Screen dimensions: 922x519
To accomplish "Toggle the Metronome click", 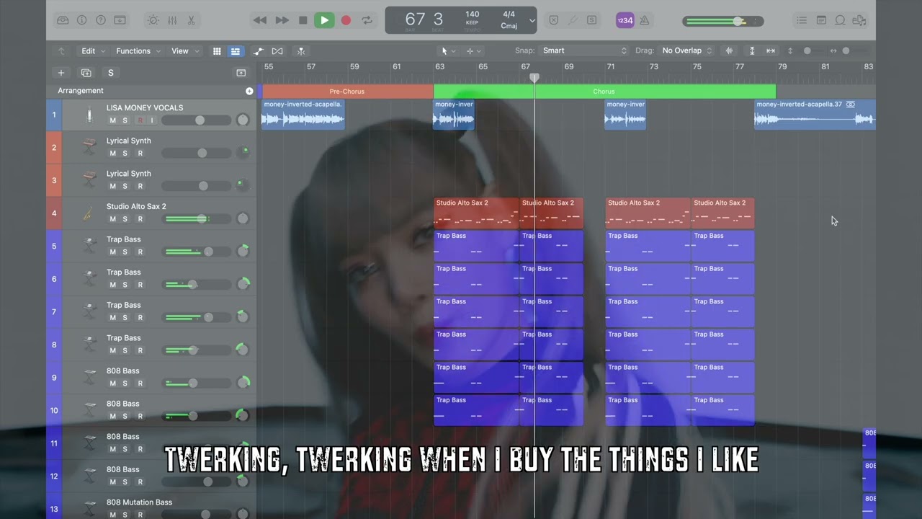I will (x=645, y=20).
